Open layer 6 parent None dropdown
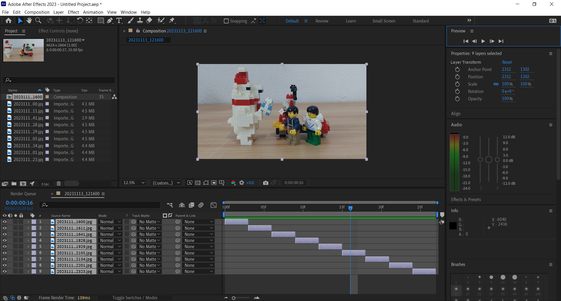 199,253
